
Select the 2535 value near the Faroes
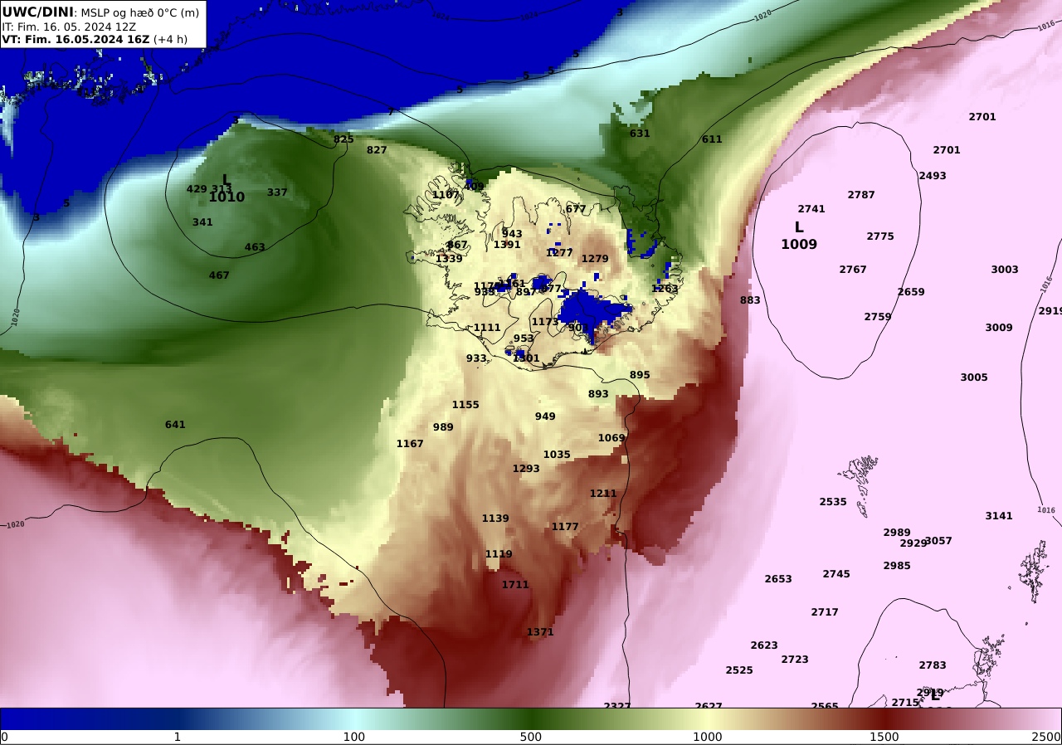pyautogui.click(x=833, y=502)
